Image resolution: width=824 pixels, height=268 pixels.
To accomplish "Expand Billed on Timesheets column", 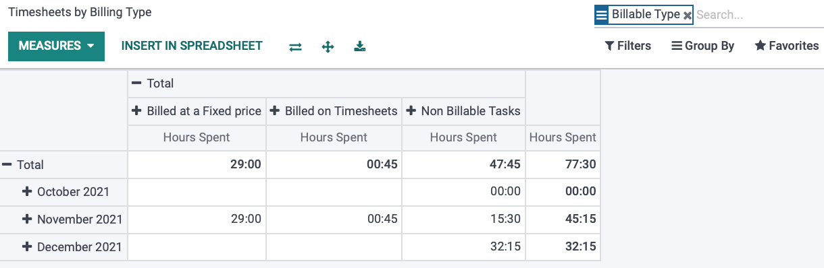I will coord(334,111).
